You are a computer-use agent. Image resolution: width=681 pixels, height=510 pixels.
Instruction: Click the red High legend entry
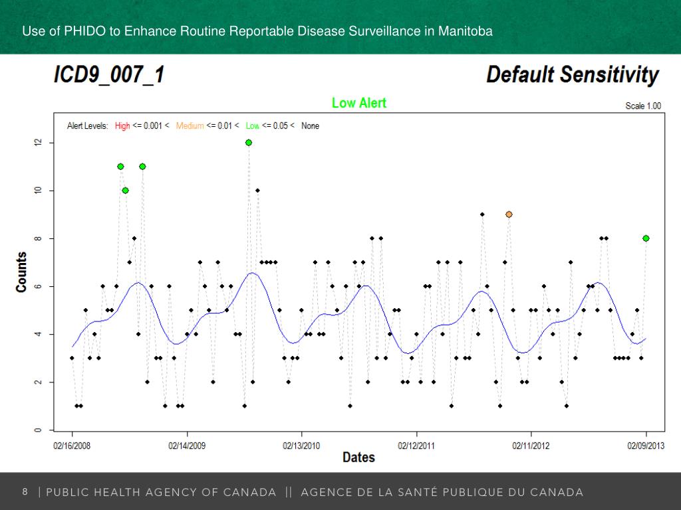click(x=122, y=126)
